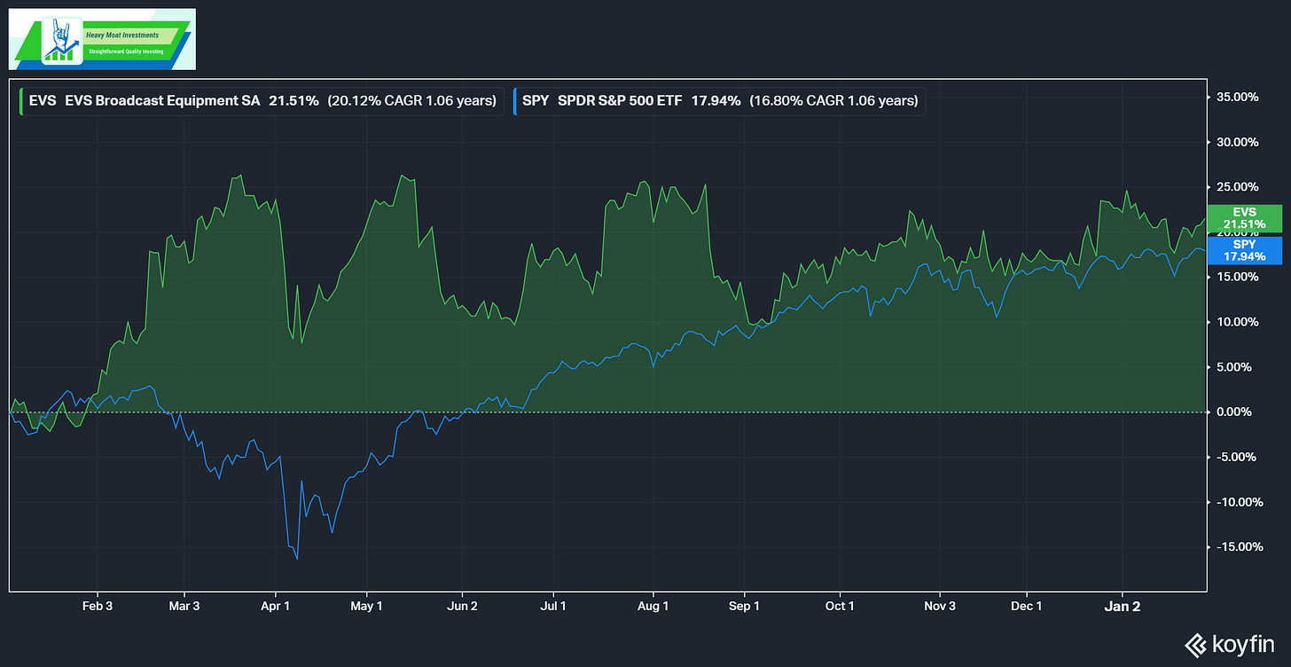Click the Oct 1 date label
This screenshot has height=667, width=1291.
coord(839,607)
